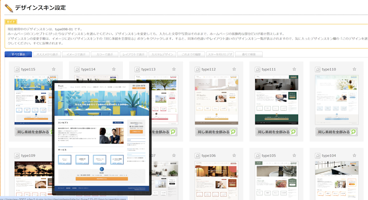The width and height of the screenshot is (368, 200).
Task: Open the スターを付けたデザ tab
Action: pos(220,54)
